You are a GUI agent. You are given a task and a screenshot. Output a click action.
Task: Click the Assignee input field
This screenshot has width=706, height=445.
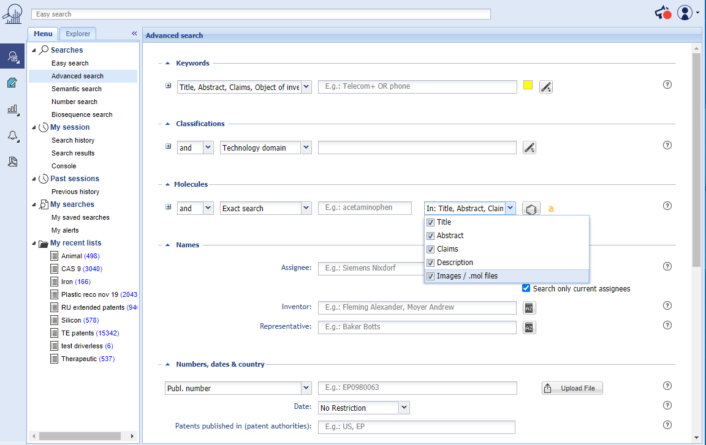(x=371, y=268)
